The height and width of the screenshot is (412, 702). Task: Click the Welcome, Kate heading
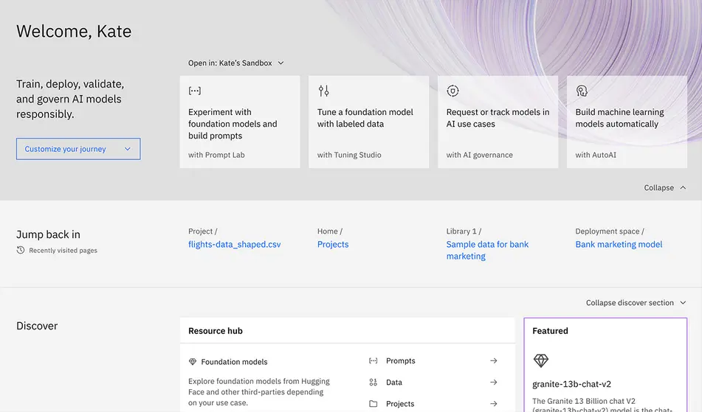[74, 31]
